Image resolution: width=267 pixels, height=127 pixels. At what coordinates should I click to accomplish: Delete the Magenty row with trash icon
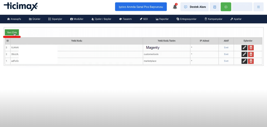pos(251,47)
